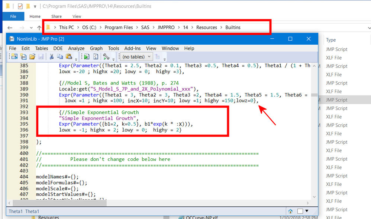Expand the file toolbar overflow arrow
Viewport: 371px width, 219px height.
pyautogui.click(x=76, y=59)
